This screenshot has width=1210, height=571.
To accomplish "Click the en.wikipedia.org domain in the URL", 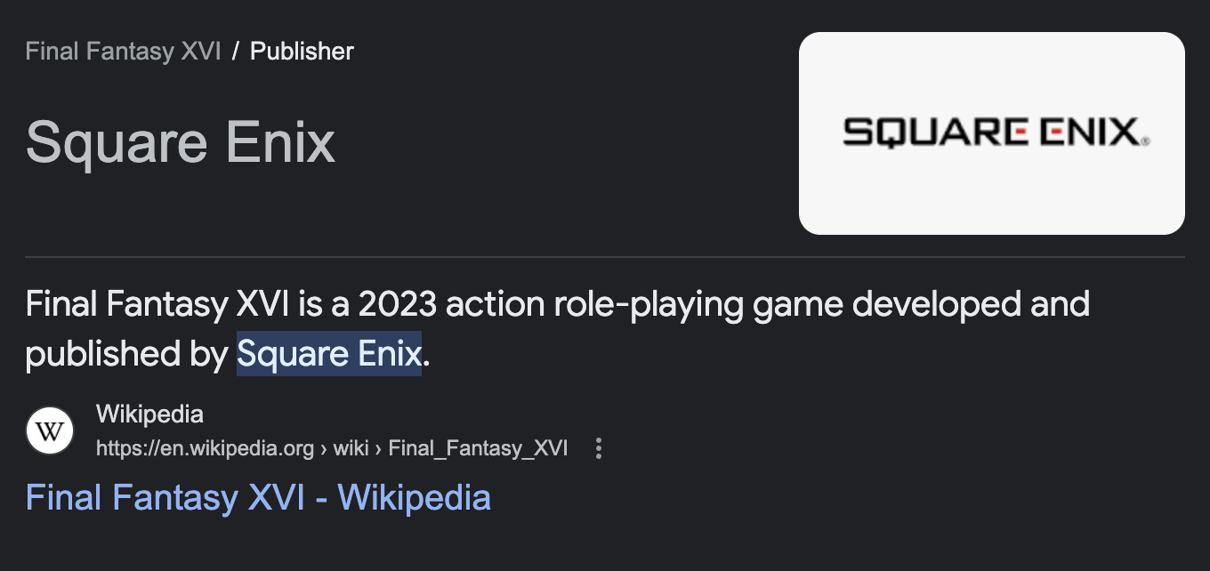I will pyautogui.click(x=205, y=448).
